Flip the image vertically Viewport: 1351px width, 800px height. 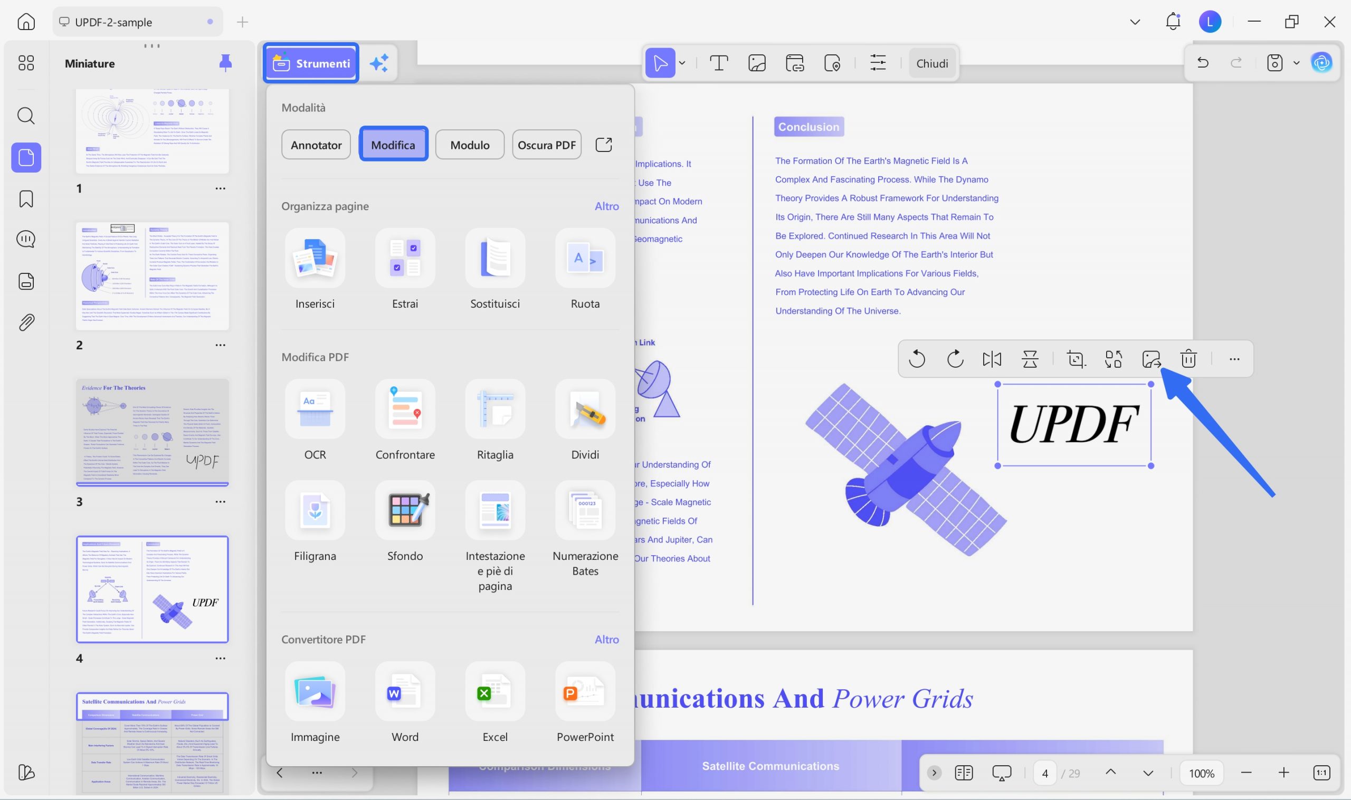(1030, 358)
